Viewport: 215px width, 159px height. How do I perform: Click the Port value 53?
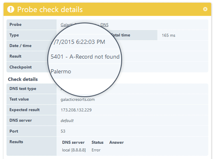(x=63, y=131)
